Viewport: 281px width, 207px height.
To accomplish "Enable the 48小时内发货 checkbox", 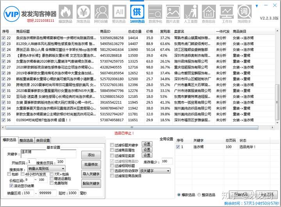I will pyautogui.click(x=22, y=174).
